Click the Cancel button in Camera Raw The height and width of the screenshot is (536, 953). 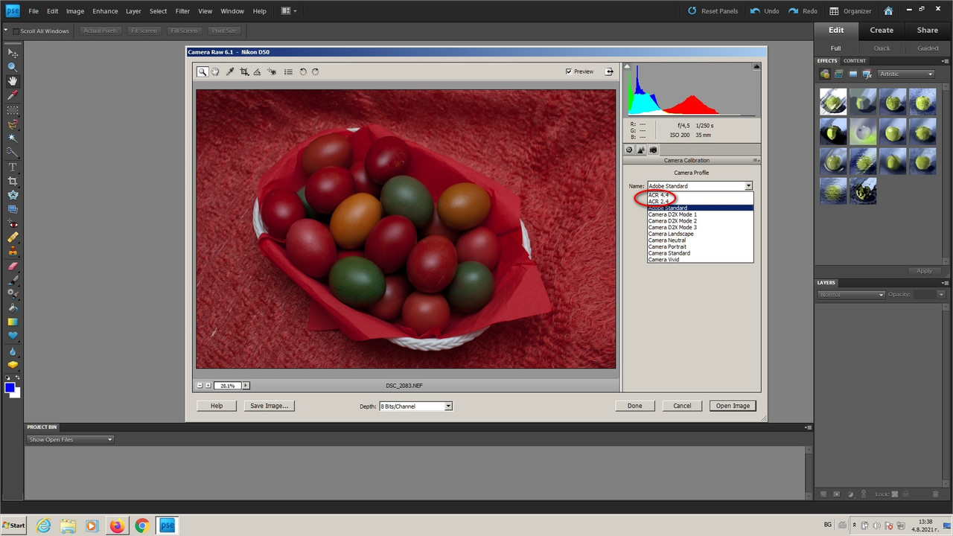click(682, 406)
